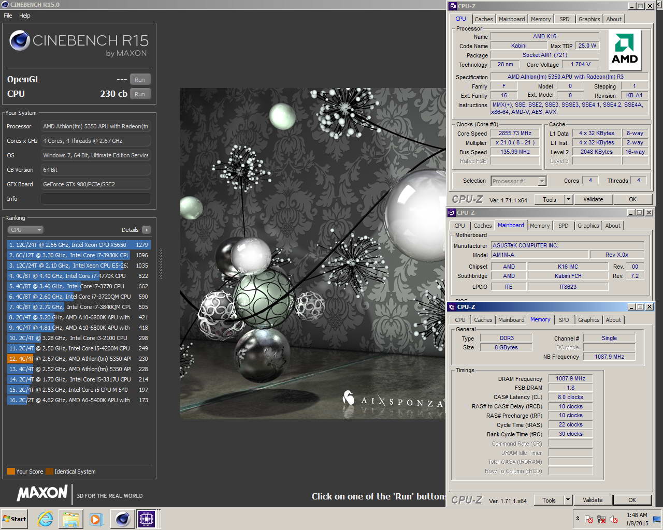Open the Help menu in Cinebench
Image resolution: width=663 pixels, height=530 pixels.
(25, 16)
